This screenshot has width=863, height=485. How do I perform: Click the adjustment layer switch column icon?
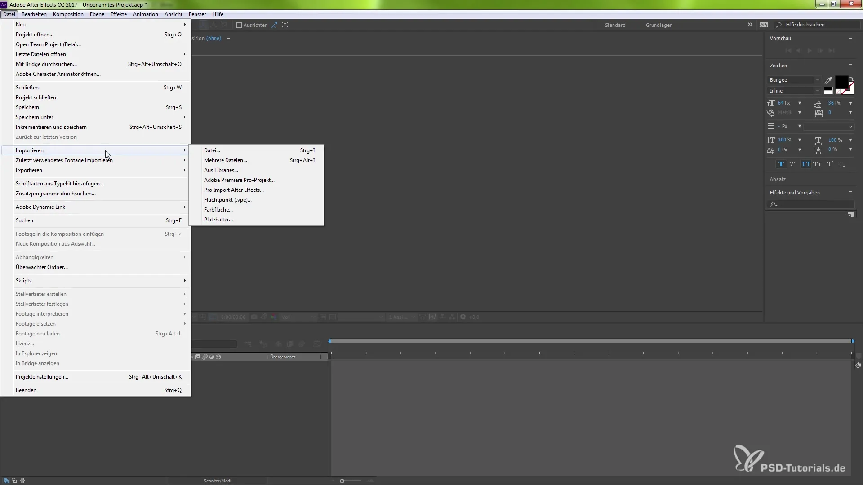pos(211,357)
